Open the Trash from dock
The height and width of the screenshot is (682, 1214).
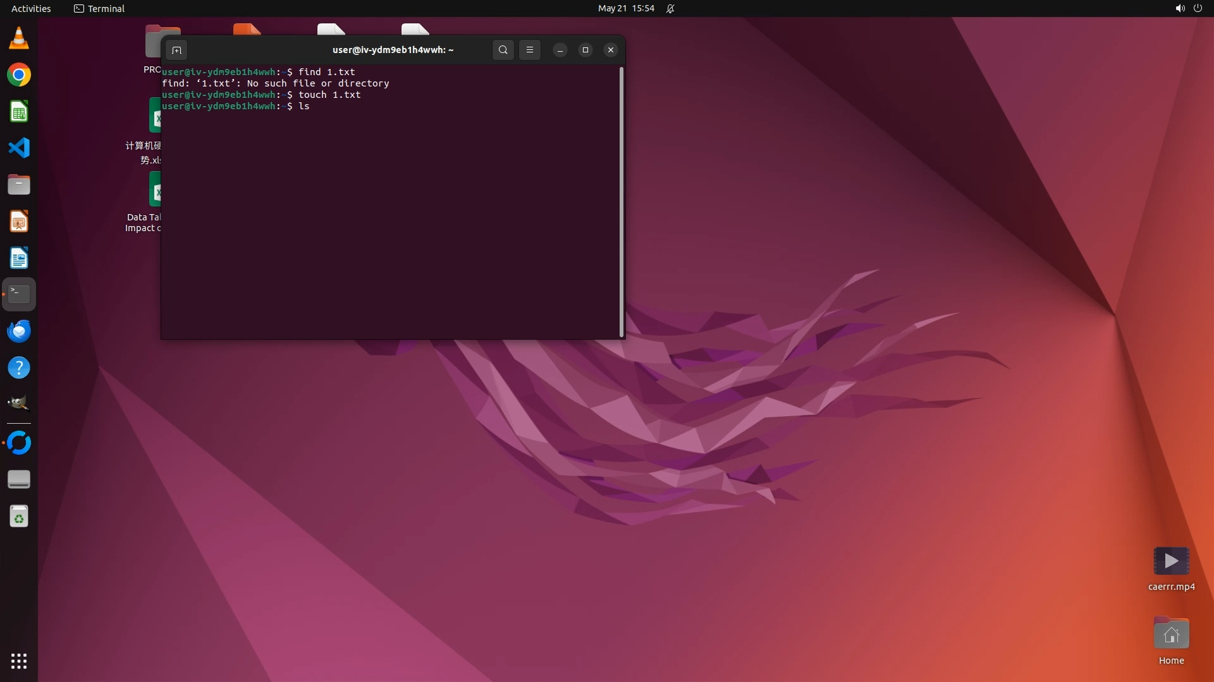point(19,517)
